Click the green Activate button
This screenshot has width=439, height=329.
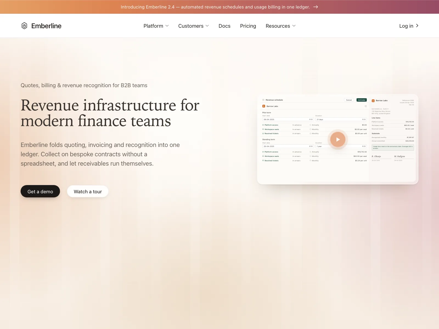click(x=362, y=100)
